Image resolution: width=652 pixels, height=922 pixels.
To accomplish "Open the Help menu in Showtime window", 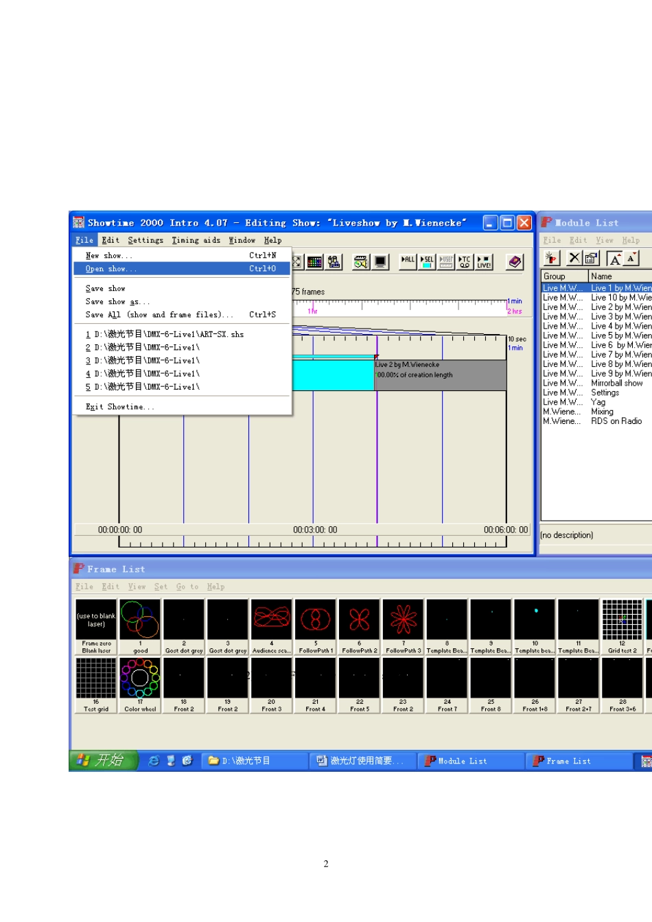I will (273, 240).
